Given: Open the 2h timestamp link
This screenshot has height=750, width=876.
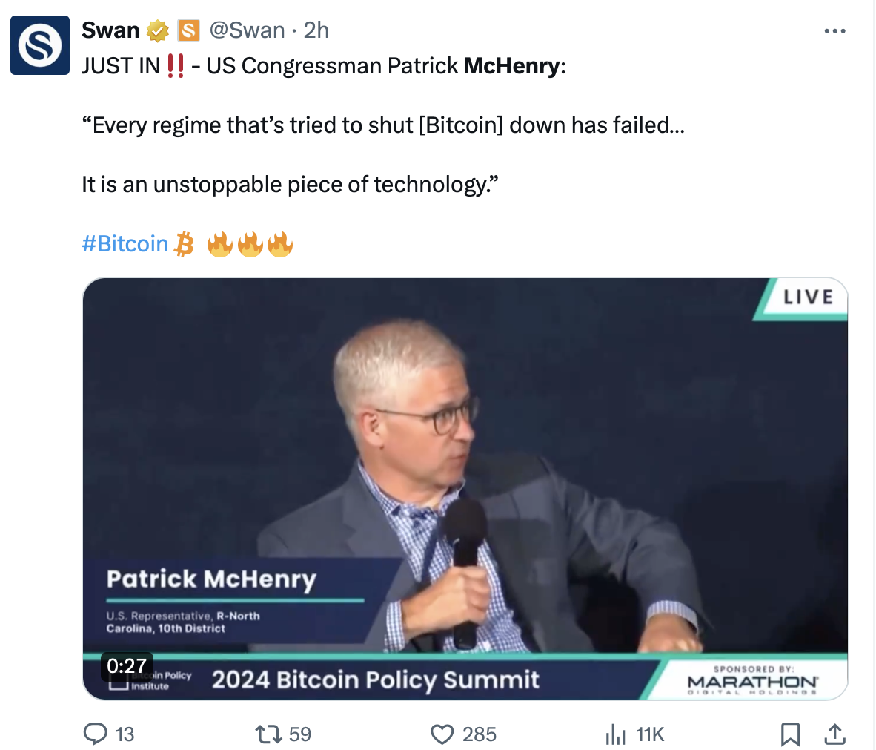Looking at the screenshot, I should (316, 30).
